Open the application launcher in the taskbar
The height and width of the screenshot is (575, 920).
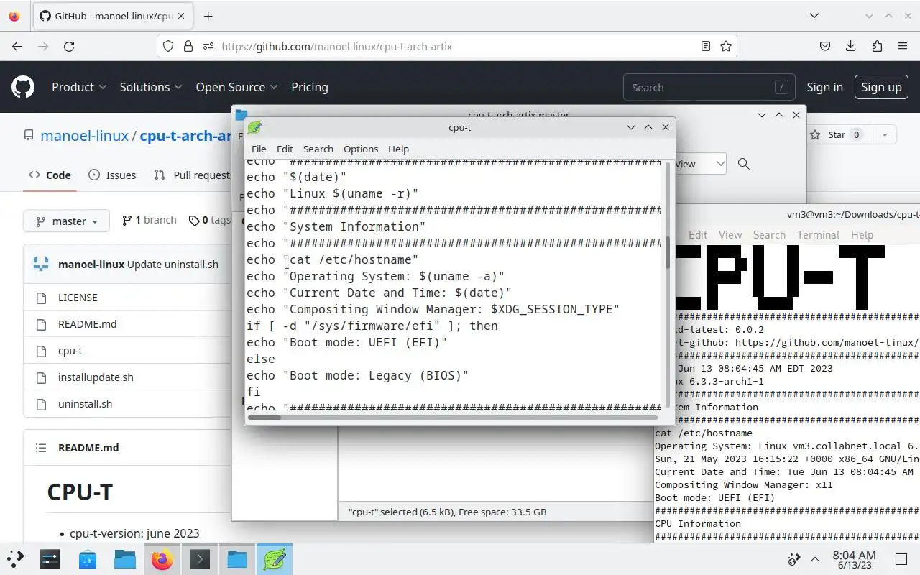[x=15, y=558]
